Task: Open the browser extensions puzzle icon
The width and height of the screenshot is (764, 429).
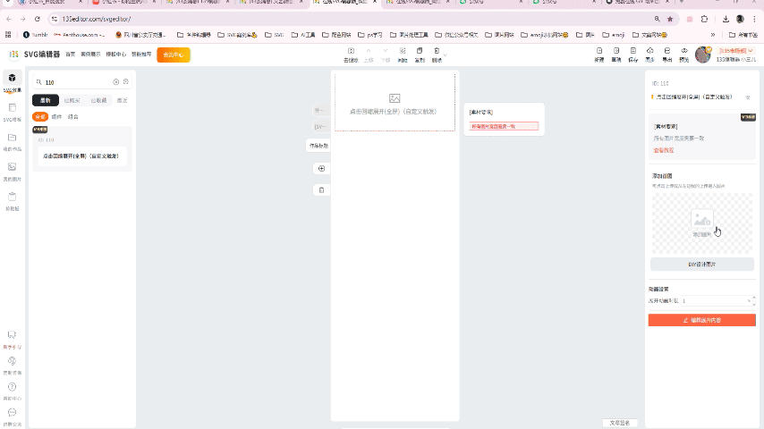Action: coord(704,19)
